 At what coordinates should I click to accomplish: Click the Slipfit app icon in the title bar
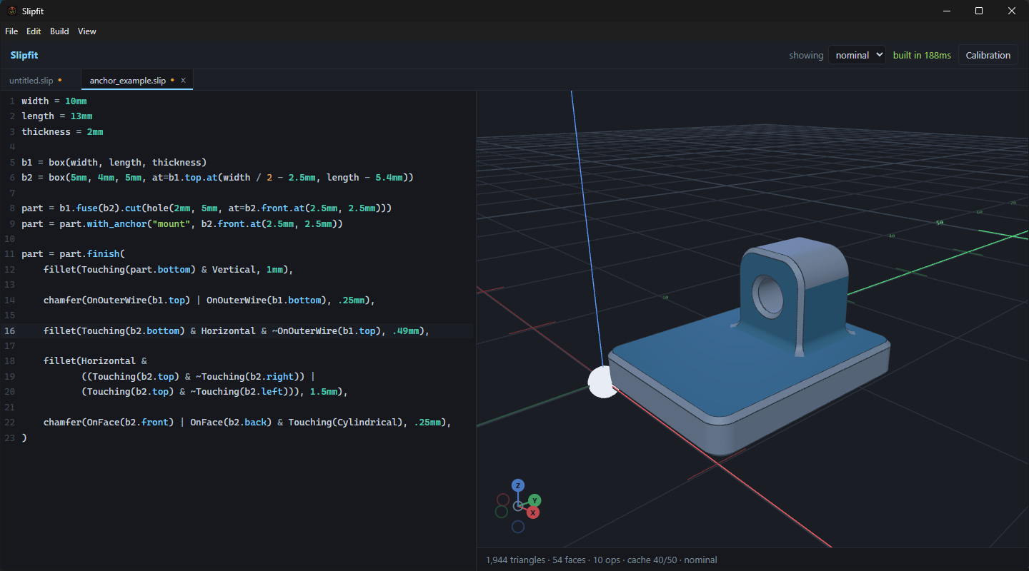(12, 11)
